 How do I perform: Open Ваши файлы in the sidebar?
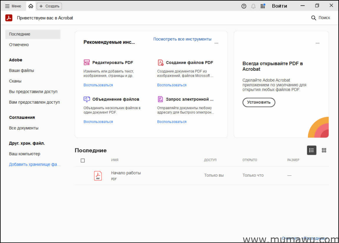click(x=22, y=71)
